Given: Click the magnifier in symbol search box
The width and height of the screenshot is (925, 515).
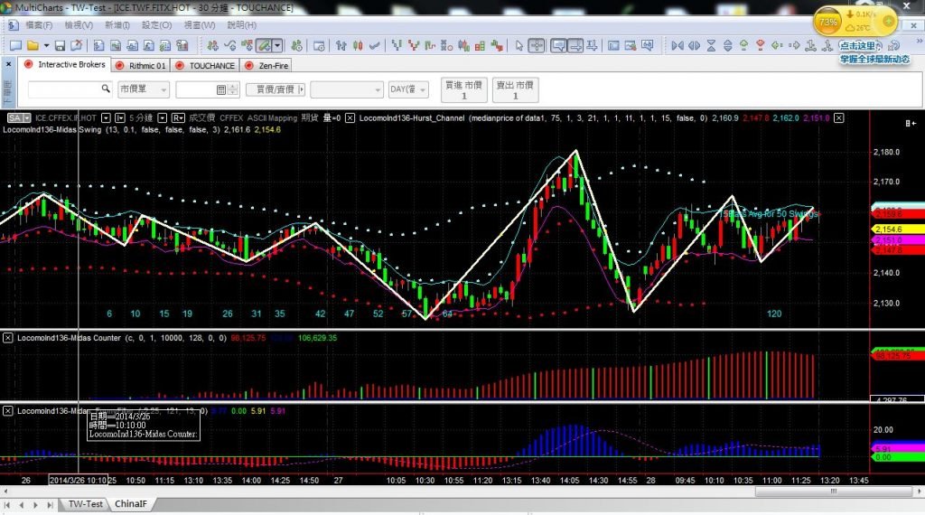Looking at the screenshot, I should (106, 89).
